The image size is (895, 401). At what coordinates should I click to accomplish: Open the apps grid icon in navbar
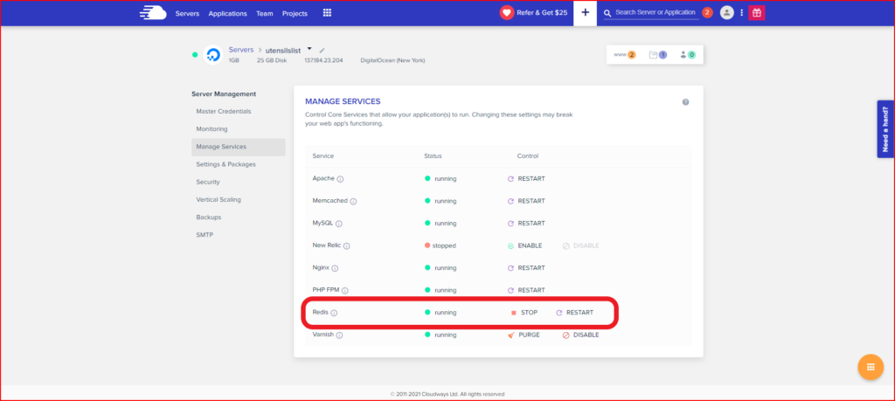[x=327, y=13]
